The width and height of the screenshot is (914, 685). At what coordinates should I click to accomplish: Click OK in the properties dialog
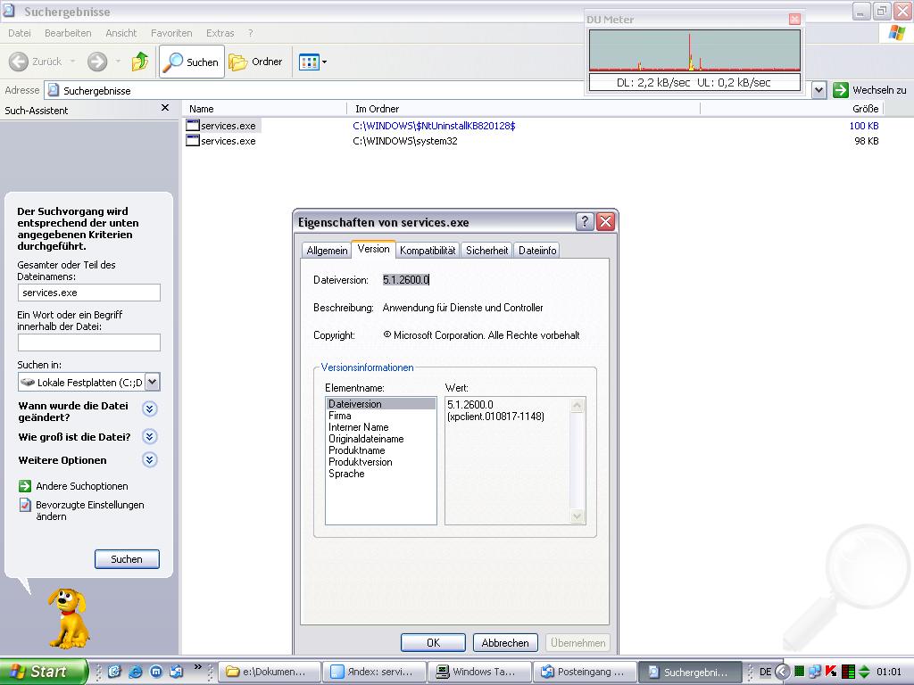tap(433, 642)
